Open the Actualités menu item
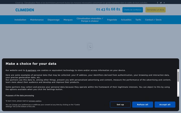Viewport: 181px width, 113px height. [x=126, y=20]
